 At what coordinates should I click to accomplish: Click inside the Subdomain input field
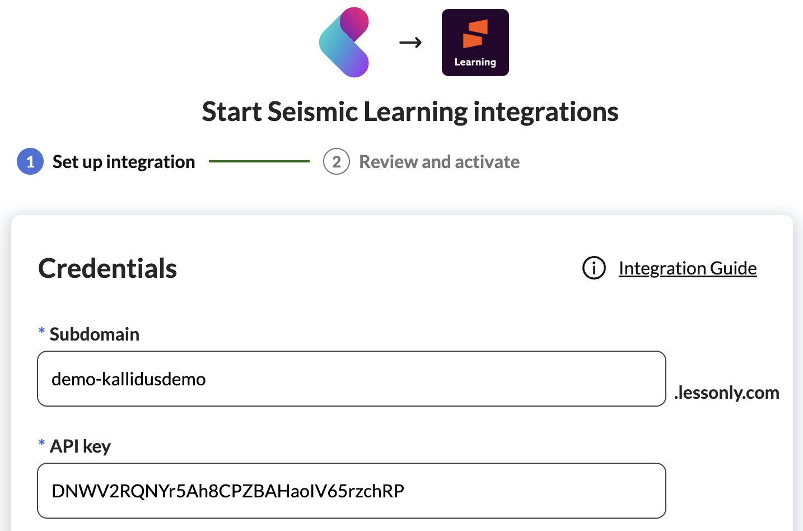[351, 379]
